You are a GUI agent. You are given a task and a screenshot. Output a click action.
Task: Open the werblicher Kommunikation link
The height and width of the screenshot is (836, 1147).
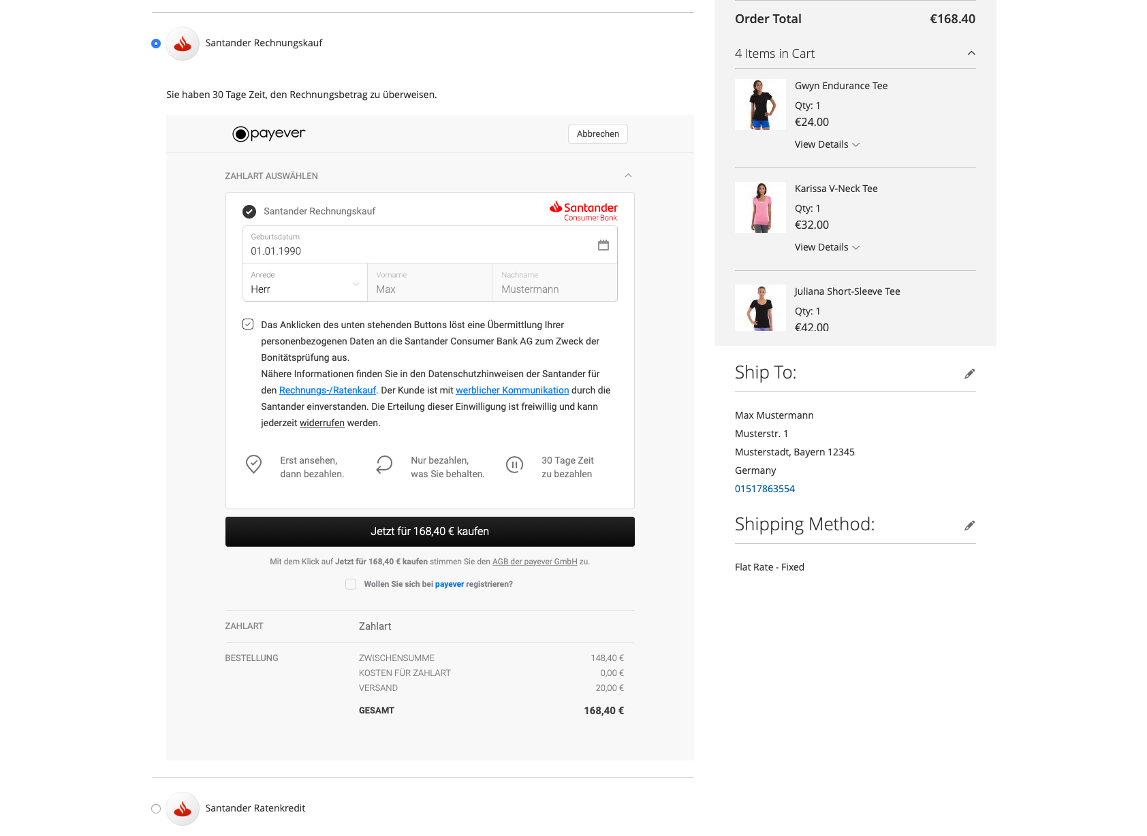[x=512, y=390]
